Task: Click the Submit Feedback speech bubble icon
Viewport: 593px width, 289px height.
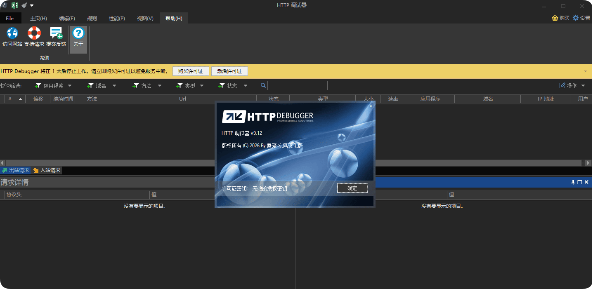Action: [56, 33]
